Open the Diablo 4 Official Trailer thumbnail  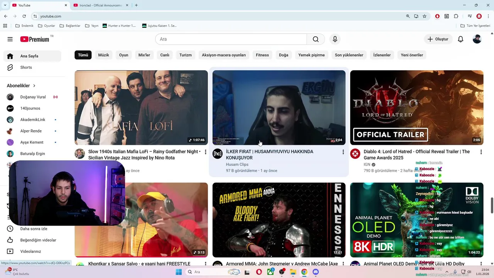coord(416,108)
